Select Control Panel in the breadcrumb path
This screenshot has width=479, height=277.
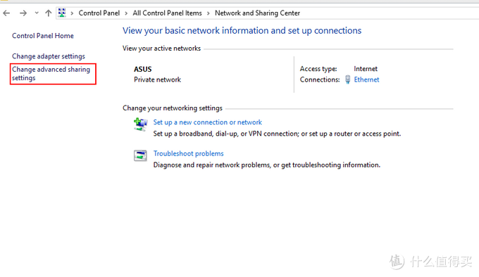(x=99, y=13)
